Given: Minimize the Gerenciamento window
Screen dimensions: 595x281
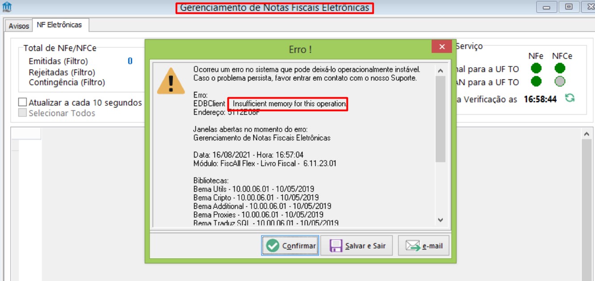Looking at the screenshot, I should 547,7.
